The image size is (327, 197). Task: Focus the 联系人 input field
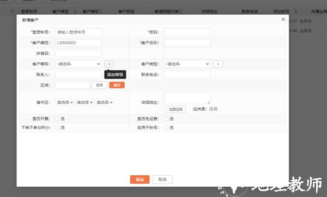click(78, 75)
